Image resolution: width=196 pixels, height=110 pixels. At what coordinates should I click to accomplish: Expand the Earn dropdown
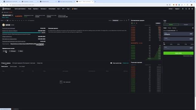(59, 9)
